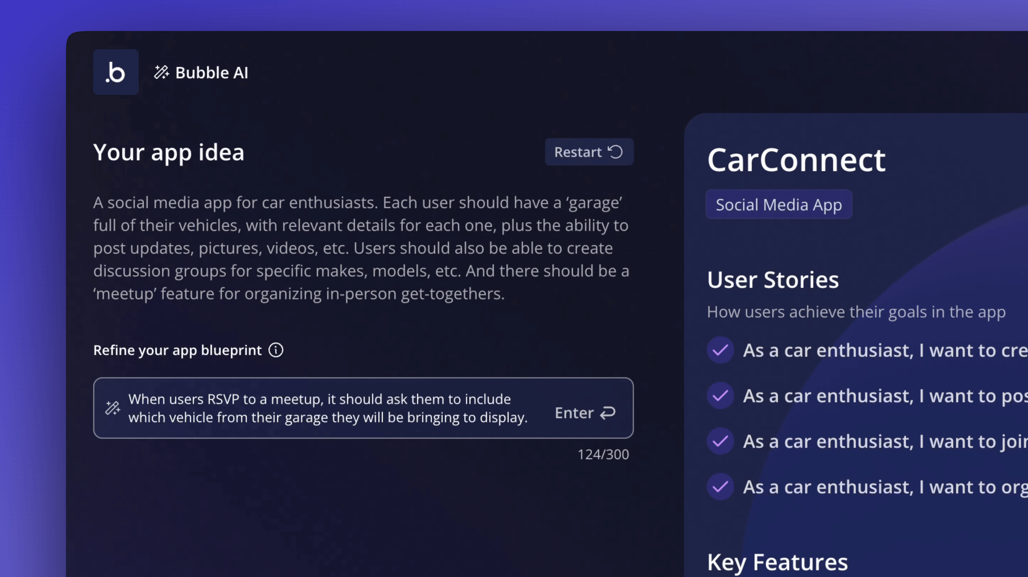
Task: Click the User Stories section heading
Action: (x=773, y=280)
